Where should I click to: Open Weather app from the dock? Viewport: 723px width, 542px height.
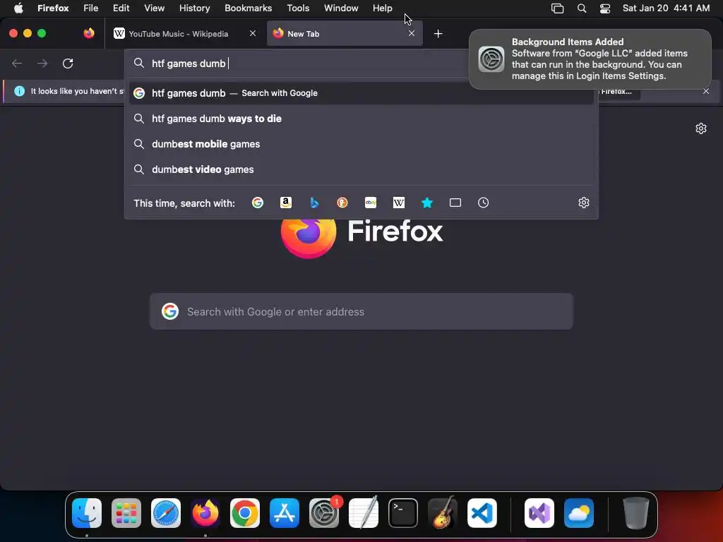click(579, 513)
